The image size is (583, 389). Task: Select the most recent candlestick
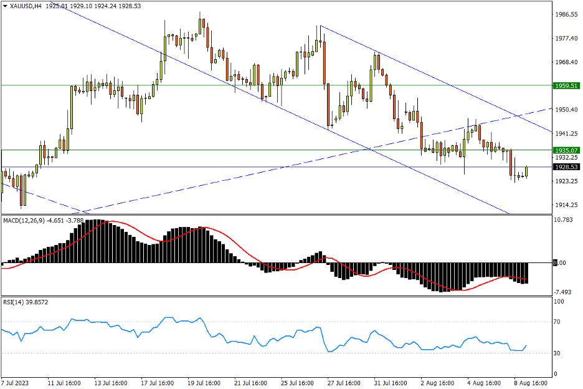coord(525,173)
